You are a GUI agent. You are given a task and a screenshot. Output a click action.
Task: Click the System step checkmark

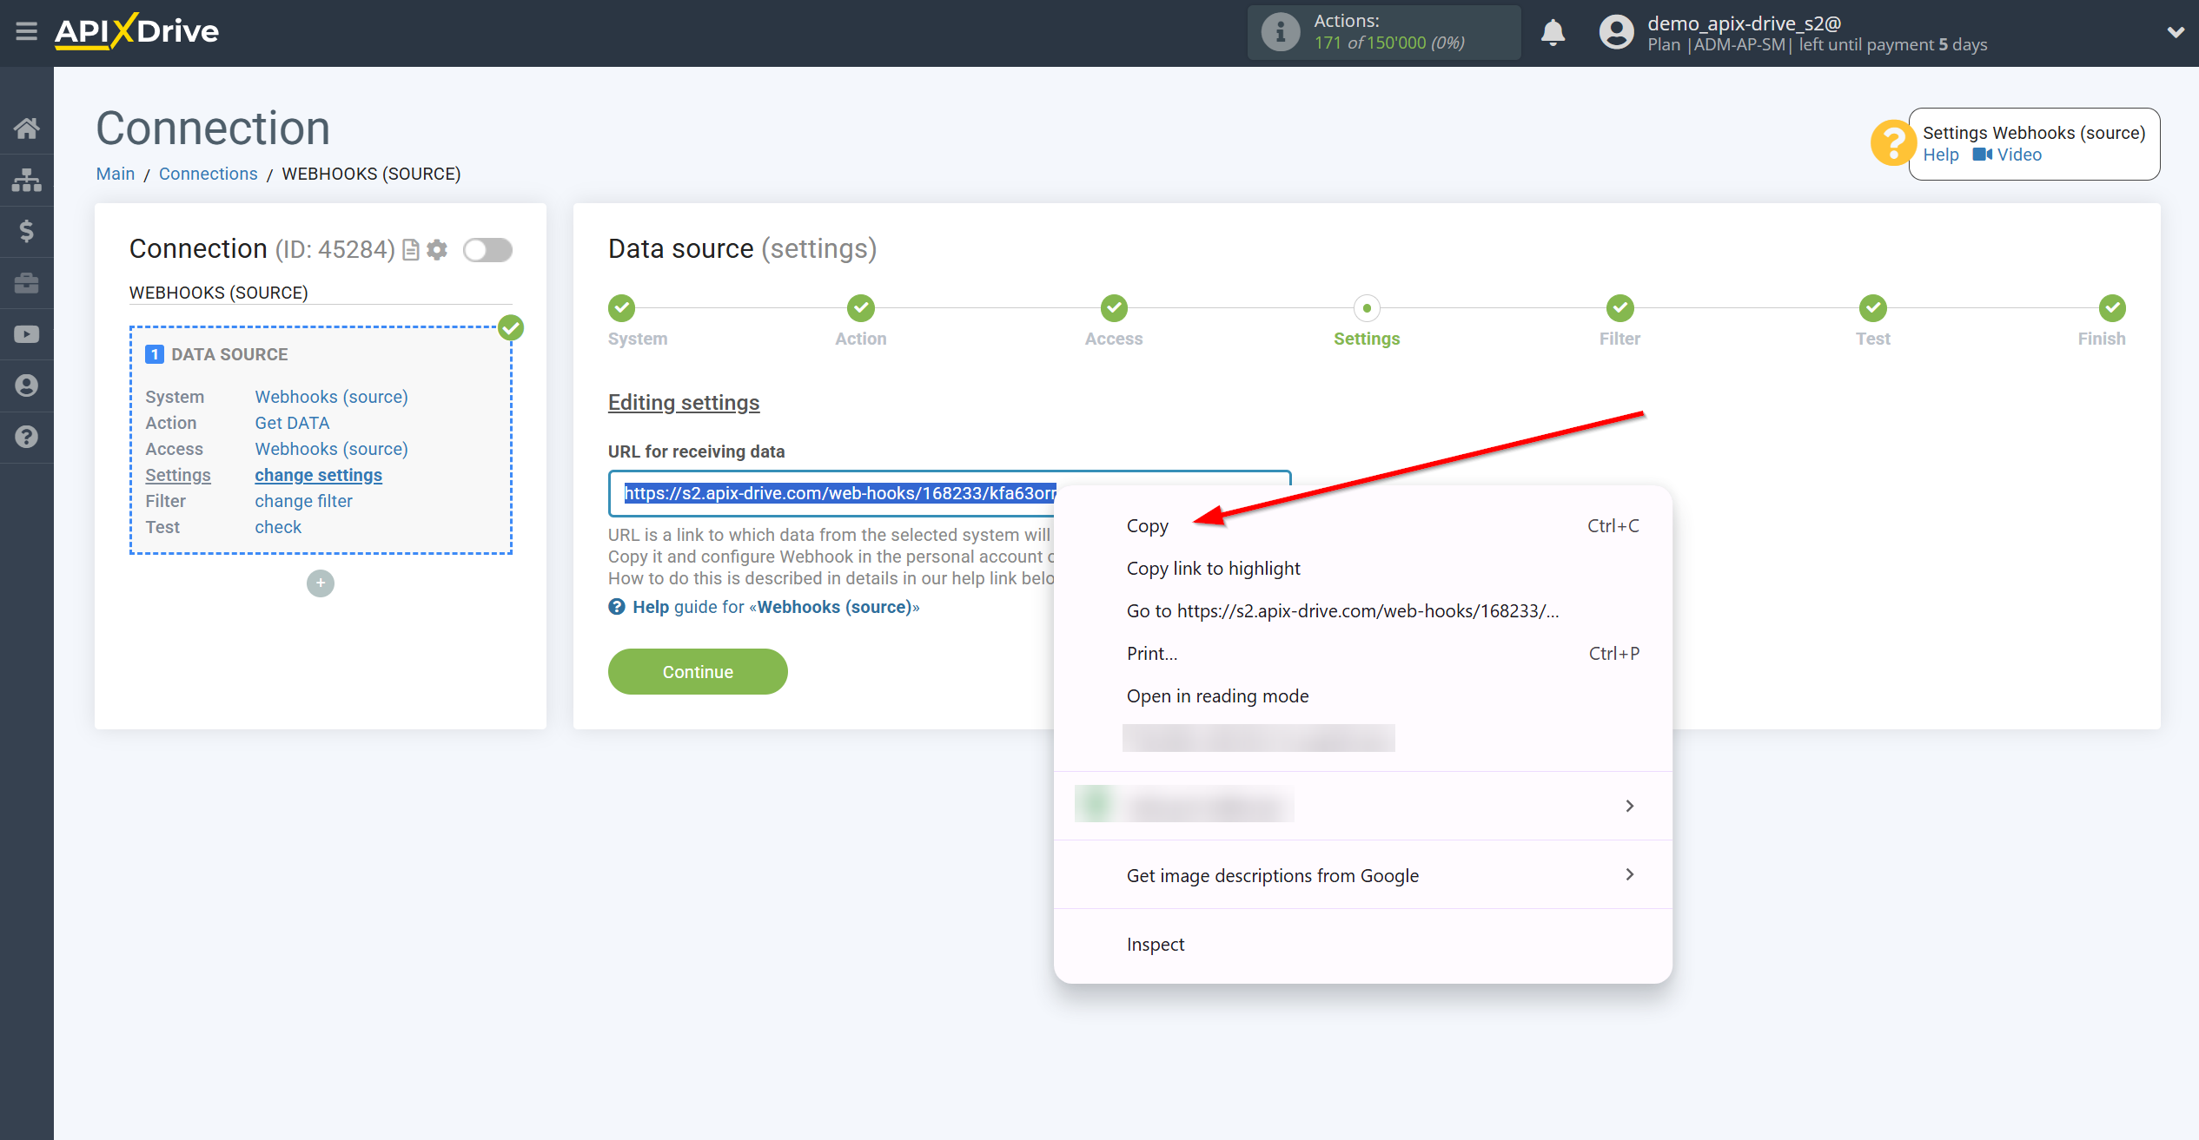point(621,308)
